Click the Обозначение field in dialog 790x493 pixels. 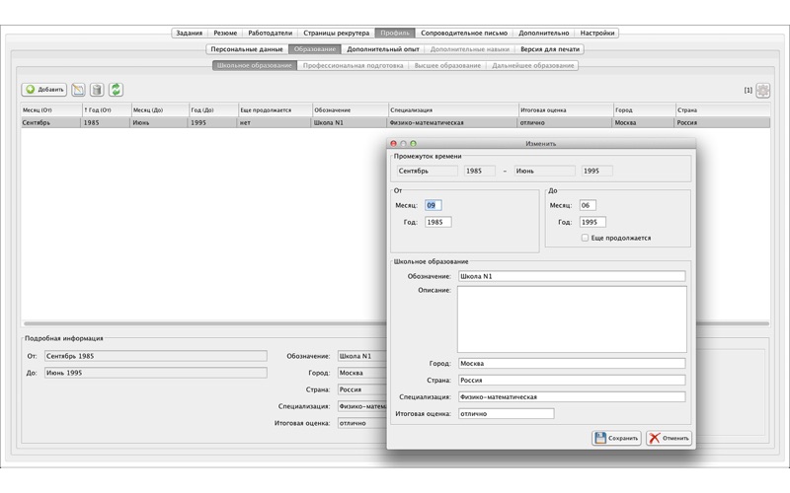click(572, 276)
